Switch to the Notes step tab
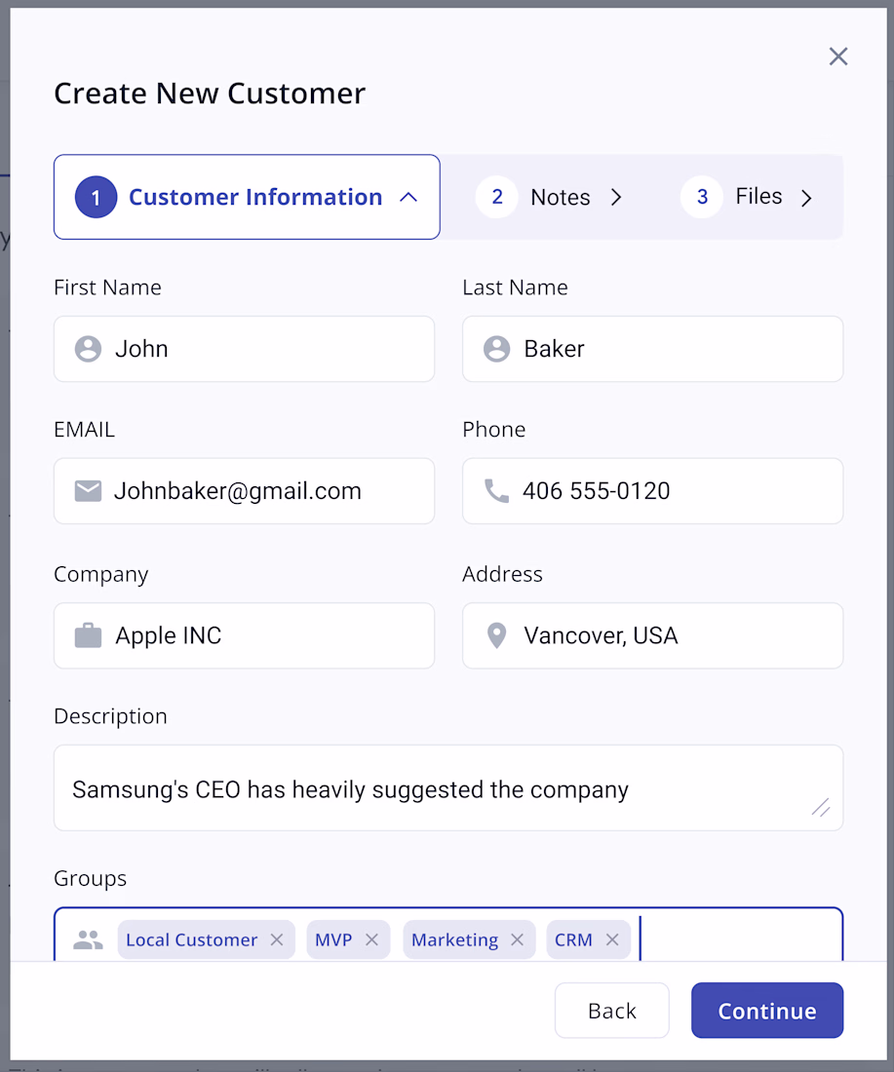This screenshot has width=894, height=1072. point(548,198)
